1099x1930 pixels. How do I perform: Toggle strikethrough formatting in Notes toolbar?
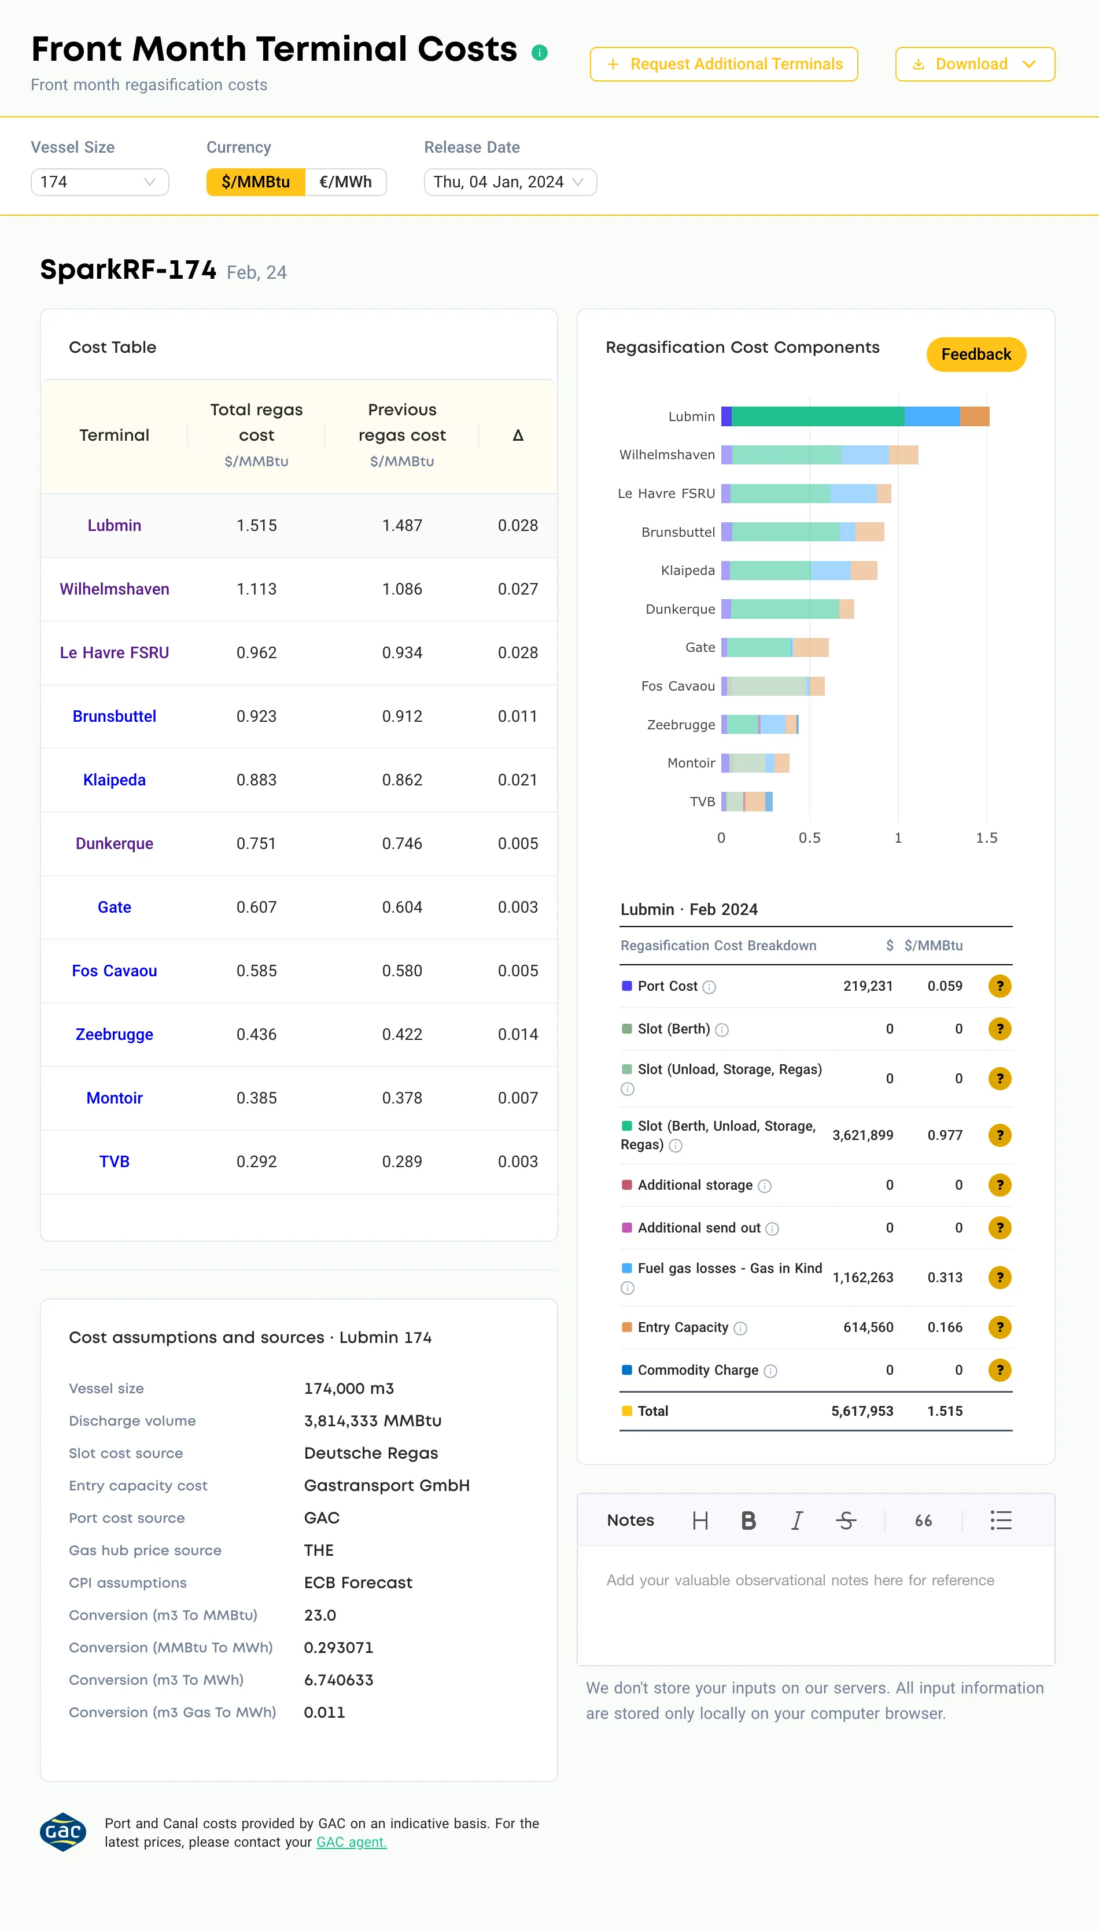[x=846, y=1521]
